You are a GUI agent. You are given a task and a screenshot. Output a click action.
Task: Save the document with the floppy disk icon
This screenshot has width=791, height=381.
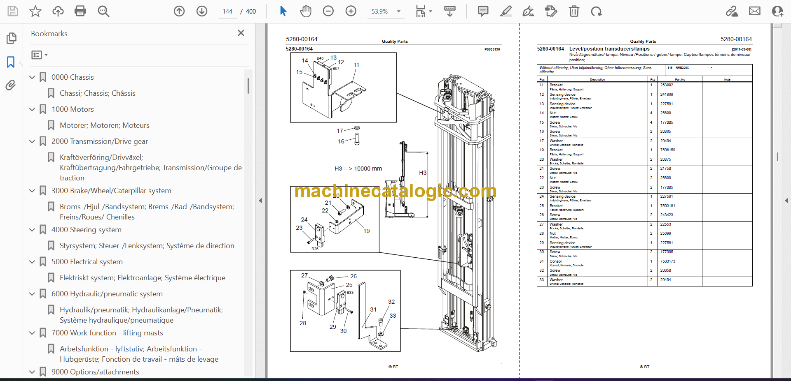pos(13,11)
